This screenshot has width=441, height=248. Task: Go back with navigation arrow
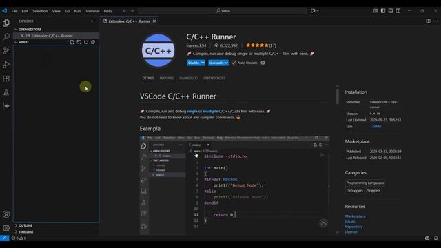point(124,11)
